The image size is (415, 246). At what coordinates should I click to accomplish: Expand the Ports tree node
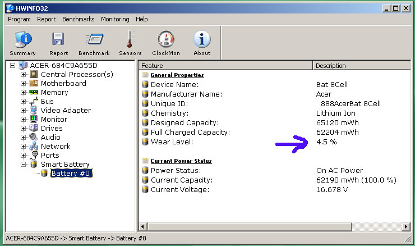pos(24,156)
